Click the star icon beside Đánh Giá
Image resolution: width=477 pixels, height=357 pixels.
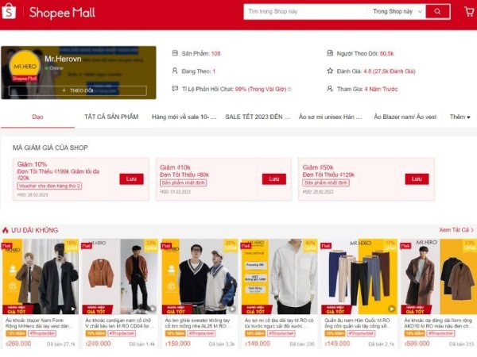pyautogui.click(x=330, y=71)
